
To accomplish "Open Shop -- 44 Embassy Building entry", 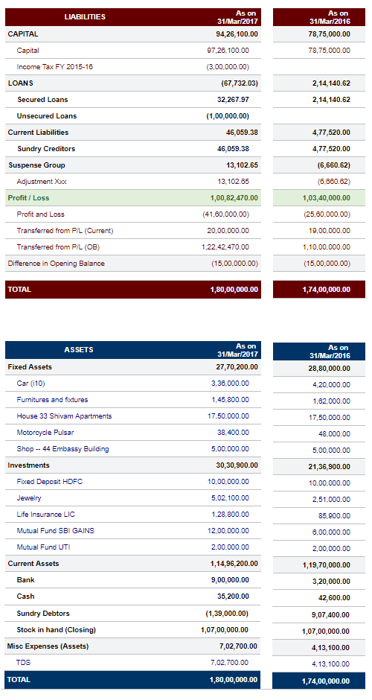I will pos(63,449).
